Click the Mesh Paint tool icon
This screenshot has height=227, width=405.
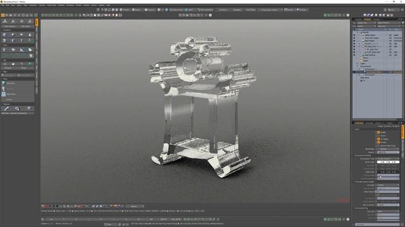tap(3, 83)
